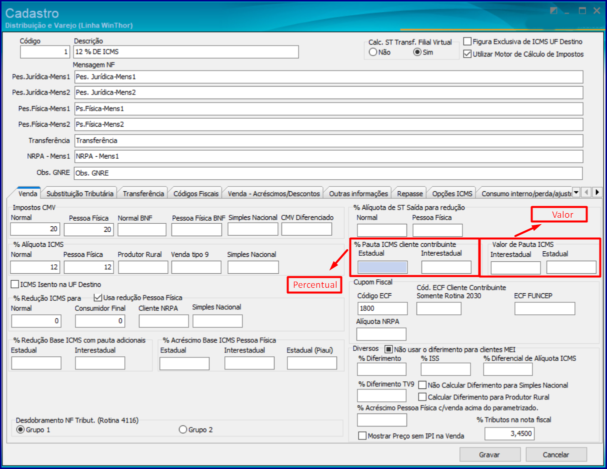Image resolution: width=607 pixels, height=469 pixels.
Task: Click the % Diferimento field
Action: click(381, 369)
